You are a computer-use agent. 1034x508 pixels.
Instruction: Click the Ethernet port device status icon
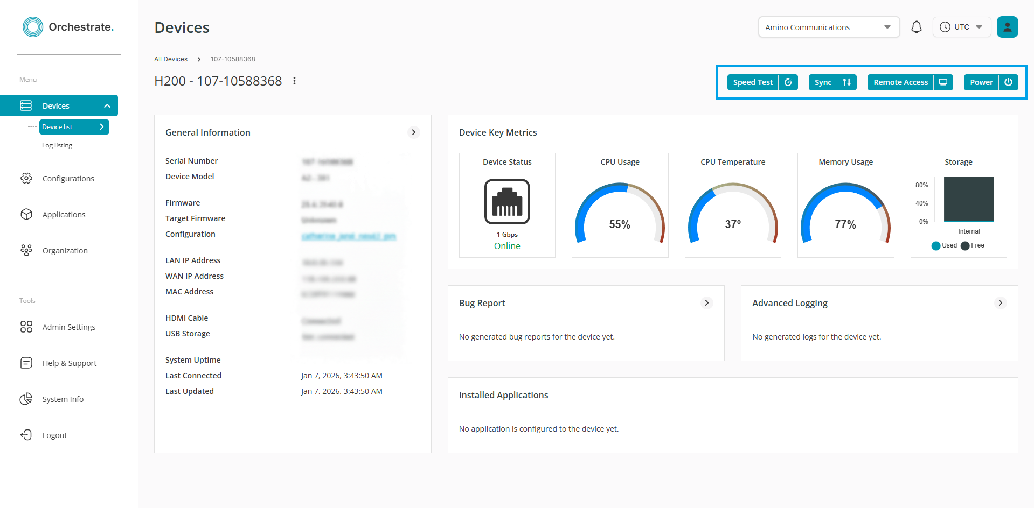pos(507,201)
